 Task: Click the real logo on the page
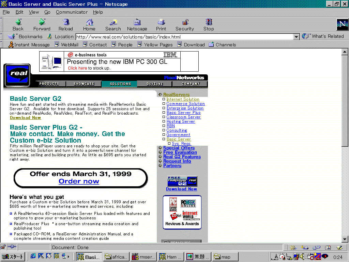point(17,75)
